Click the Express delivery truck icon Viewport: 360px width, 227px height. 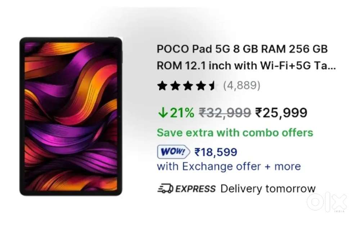[165, 189]
